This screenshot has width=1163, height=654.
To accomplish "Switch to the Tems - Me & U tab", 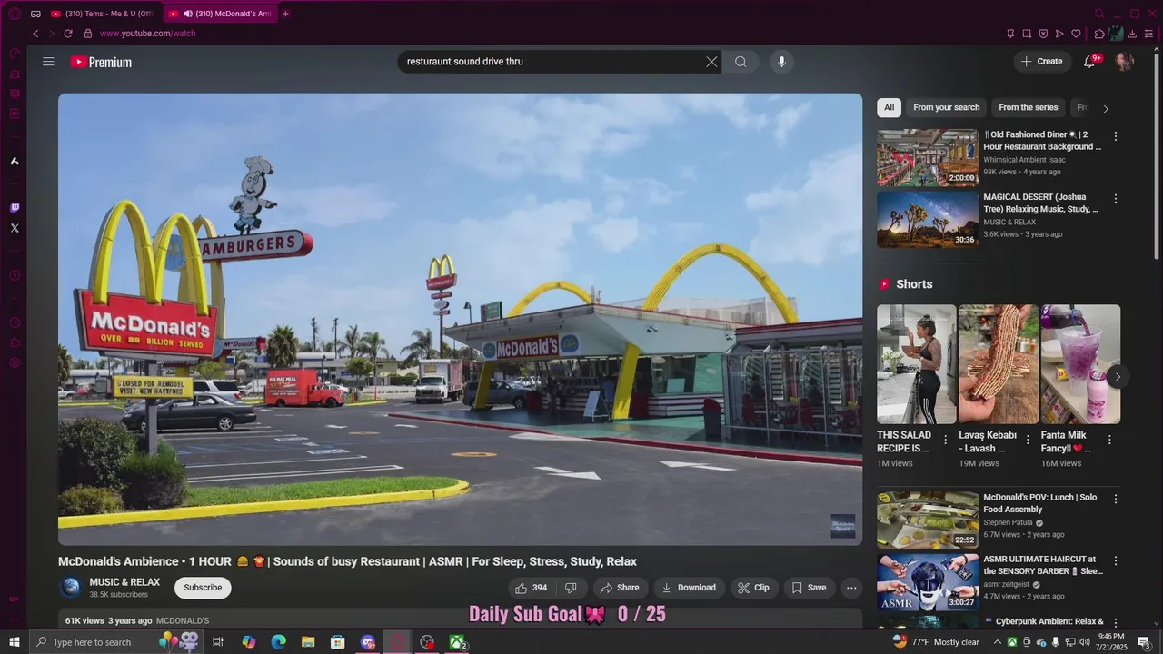I will click(x=103, y=14).
